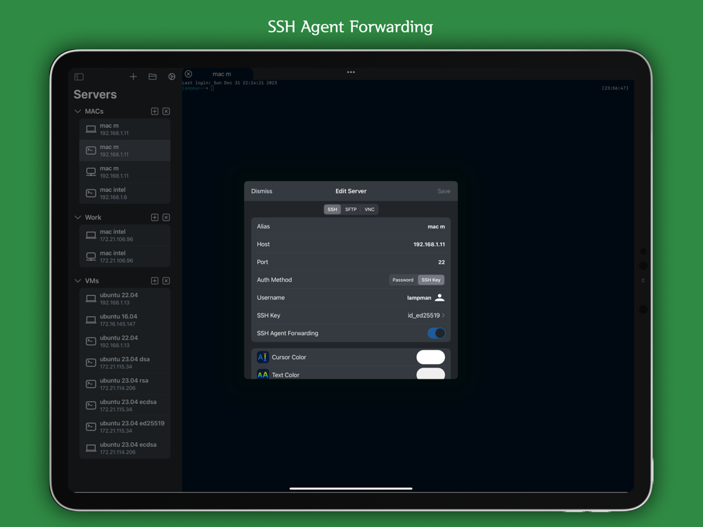Viewport: 703px width, 527px height.
Task: Open the three-dot menu at top
Action: click(x=351, y=72)
